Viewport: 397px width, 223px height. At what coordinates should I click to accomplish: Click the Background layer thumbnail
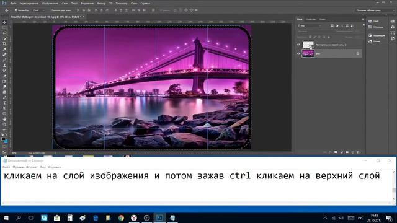[x=308, y=53]
